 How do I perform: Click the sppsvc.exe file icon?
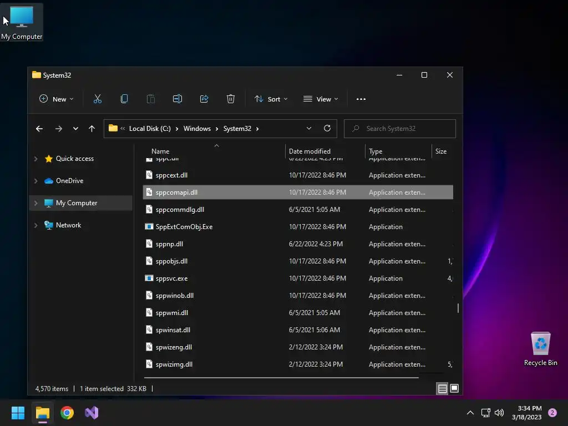pos(149,278)
